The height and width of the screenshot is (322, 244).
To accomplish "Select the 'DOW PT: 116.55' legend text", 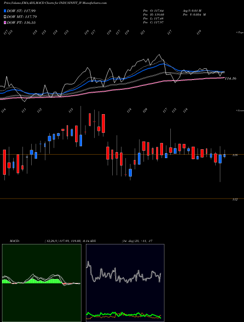I will coord(21,22).
